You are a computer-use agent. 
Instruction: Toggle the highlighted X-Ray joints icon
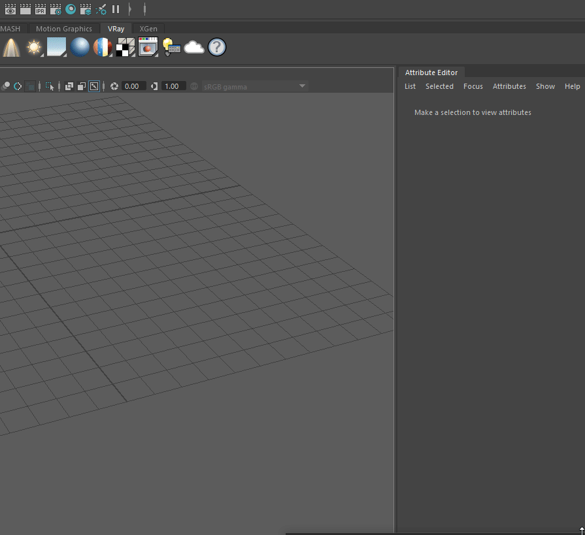[x=94, y=86]
